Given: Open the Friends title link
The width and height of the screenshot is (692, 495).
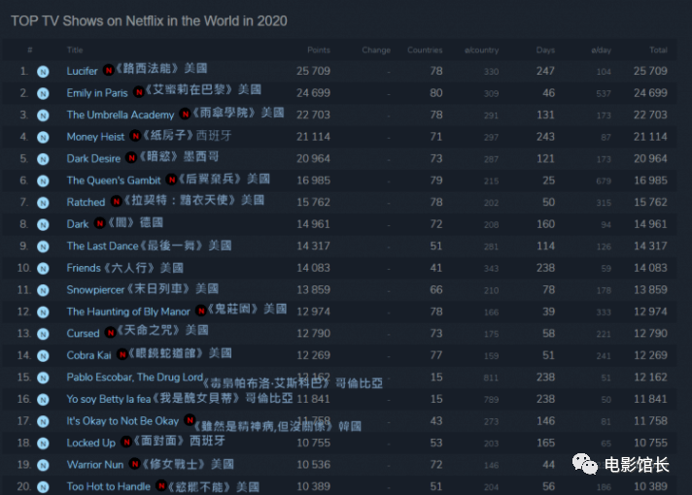Looking at the screenshot, I should tap(84, 268).
